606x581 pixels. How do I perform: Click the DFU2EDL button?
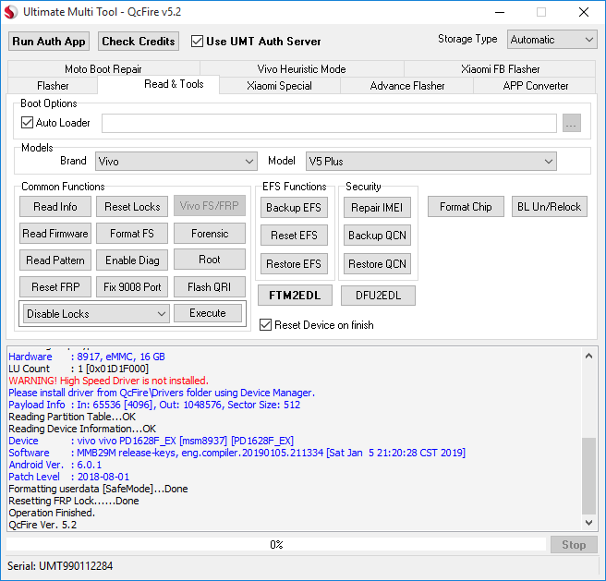click(379, 296)
